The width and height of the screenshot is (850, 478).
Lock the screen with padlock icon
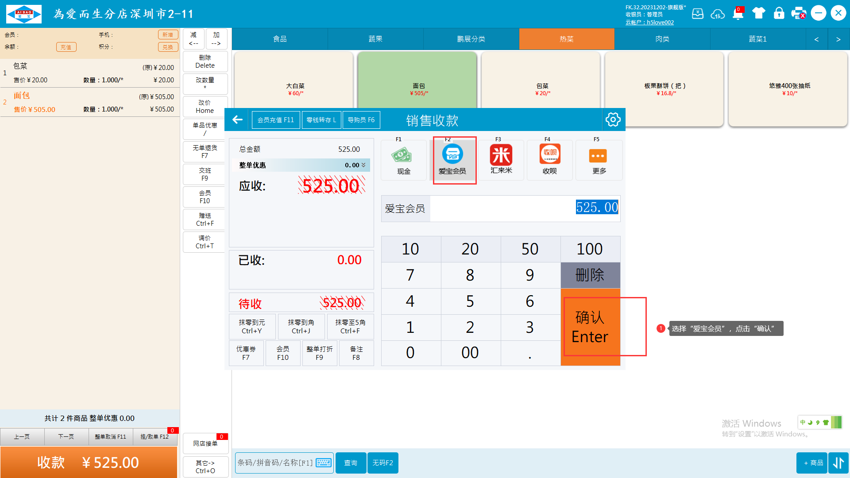click(779, 13)
